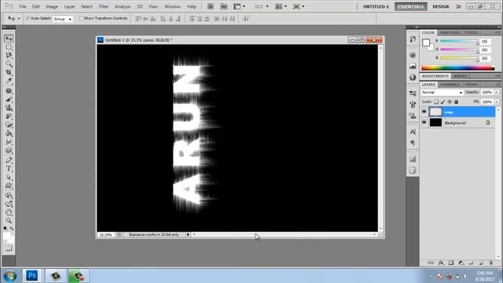Open the Paragraph panel icon in dock
Screen dimensions: 503x283
click(x=413, y=143)
